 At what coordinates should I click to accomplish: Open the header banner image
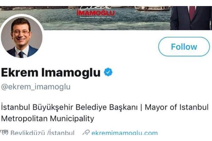106,18
